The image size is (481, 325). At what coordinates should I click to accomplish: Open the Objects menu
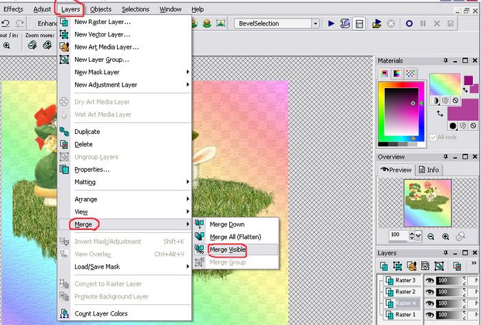pos(100,10)
